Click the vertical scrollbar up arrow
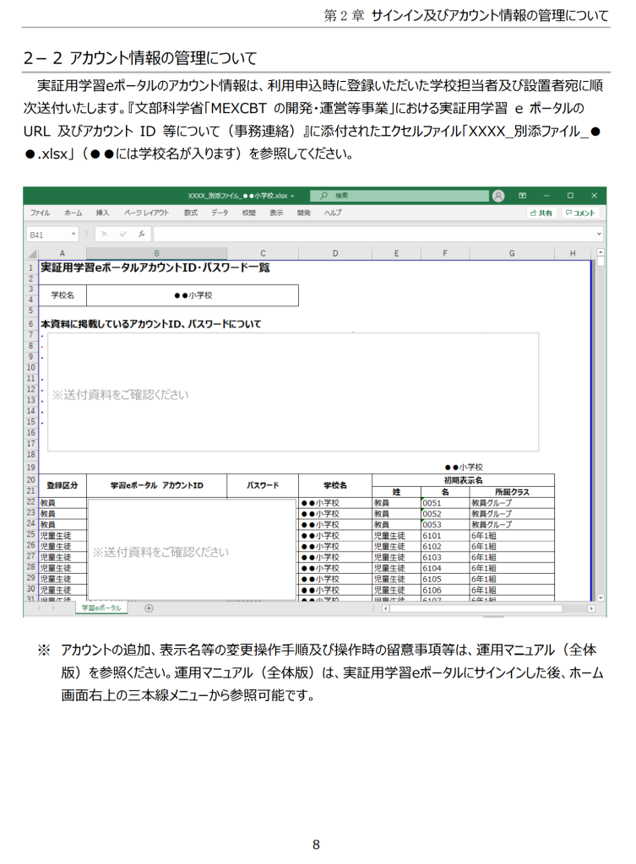Screen dimensions: 636x864 click(601, 252)
